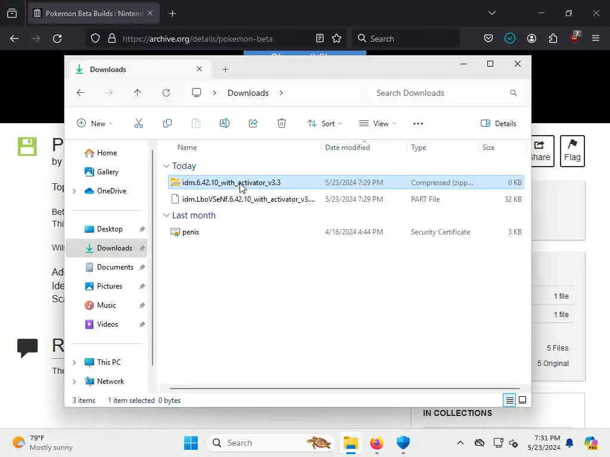Open Music quick access folder
610x457 pixels.
[106, 305]
